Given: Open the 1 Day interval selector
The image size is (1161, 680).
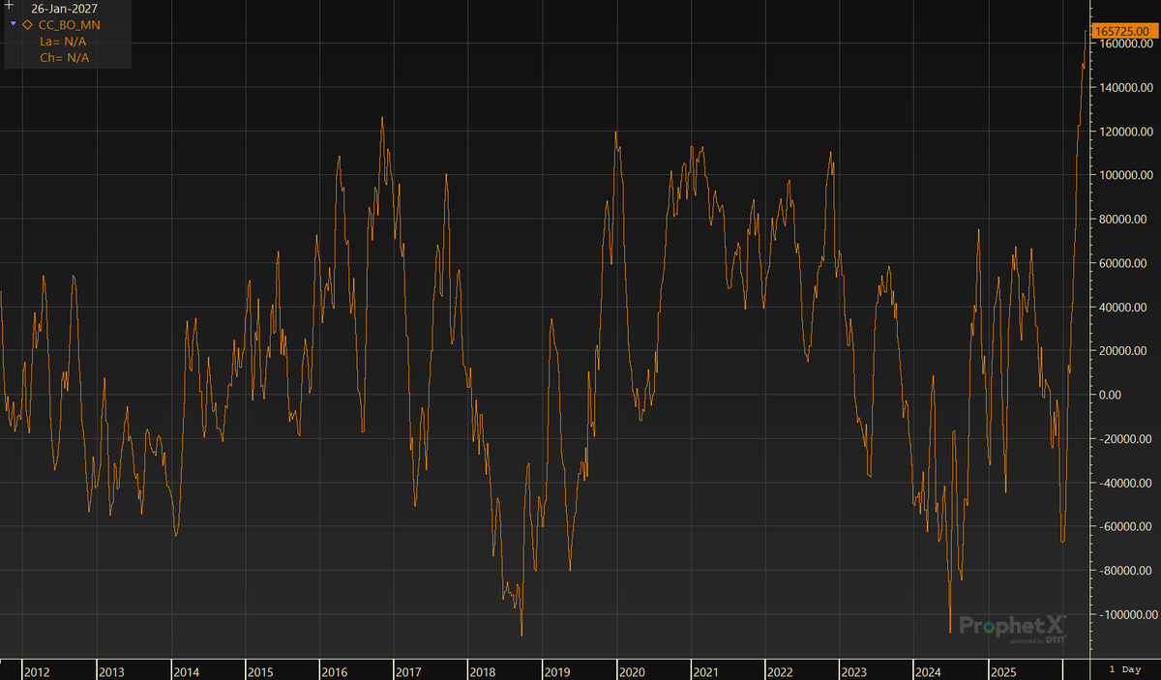Looking at the screenshot, I should click(x=1124, y=669).
